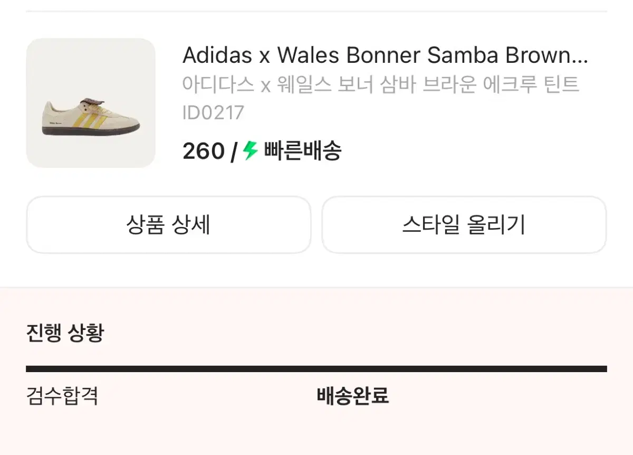Click the 스타일 올리기 button
Screen dimensions: 633x455
coord(464,225)
